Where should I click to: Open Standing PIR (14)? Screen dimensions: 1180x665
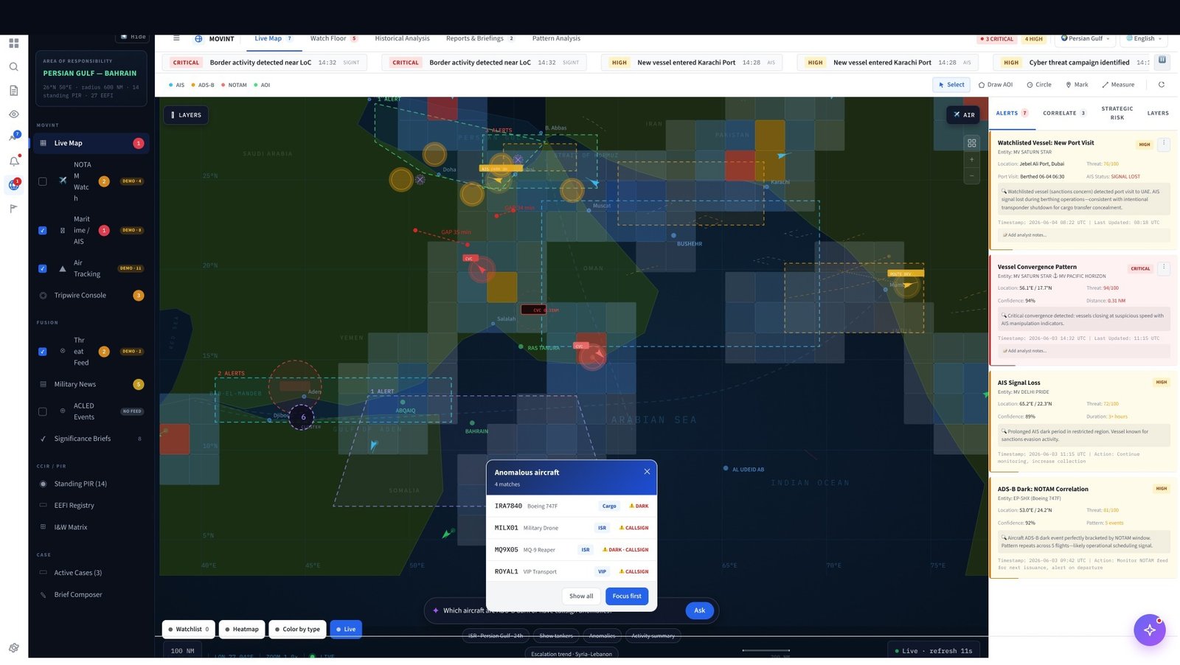point(92,484)
